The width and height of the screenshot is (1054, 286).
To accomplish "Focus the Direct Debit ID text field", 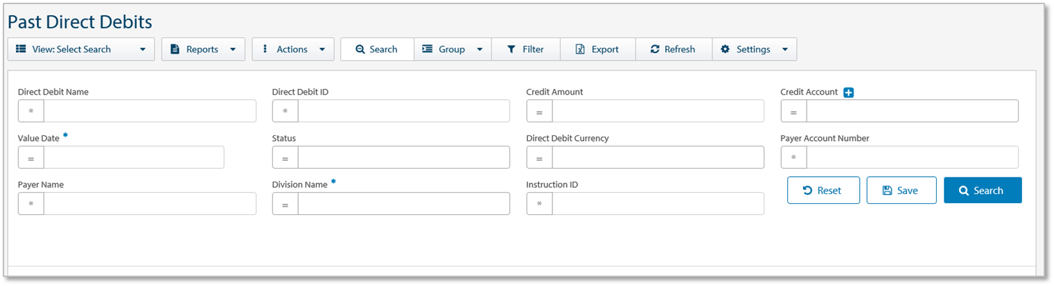I will [x=403, y=111].
